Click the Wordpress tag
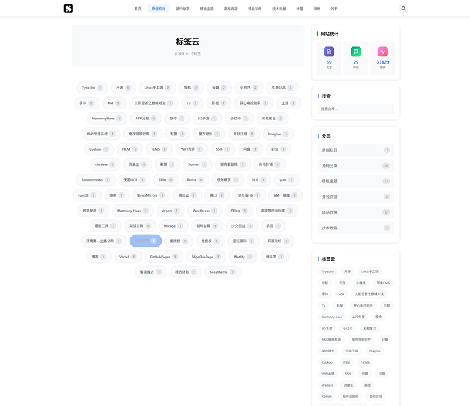Screen dimensions: 470x406 [x=204, y=210]
